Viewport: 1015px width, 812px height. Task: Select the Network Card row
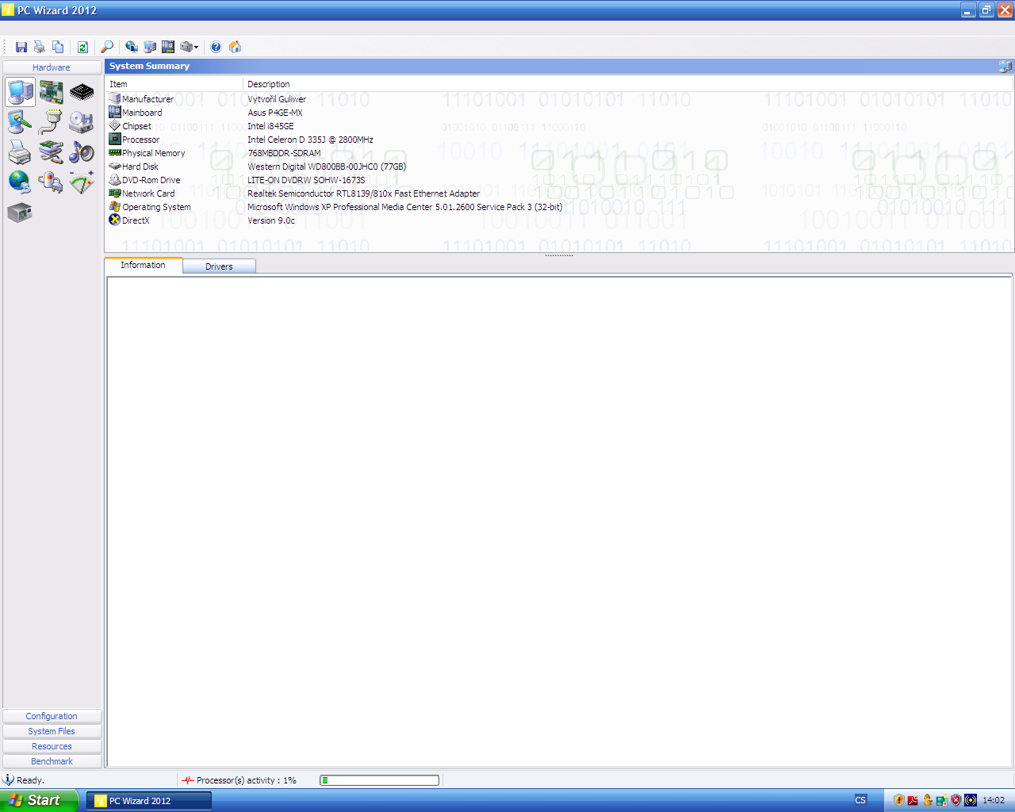(559, 193)
